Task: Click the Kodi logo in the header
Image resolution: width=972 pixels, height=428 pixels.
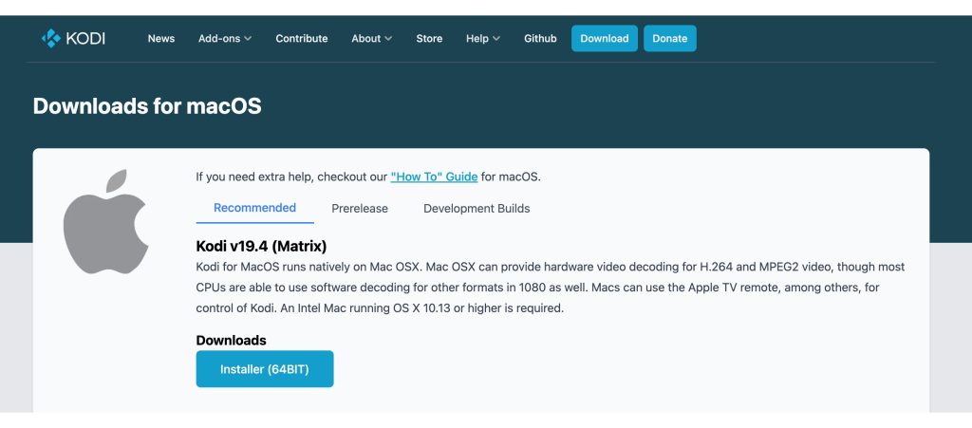Action: [x=73, y=38]
